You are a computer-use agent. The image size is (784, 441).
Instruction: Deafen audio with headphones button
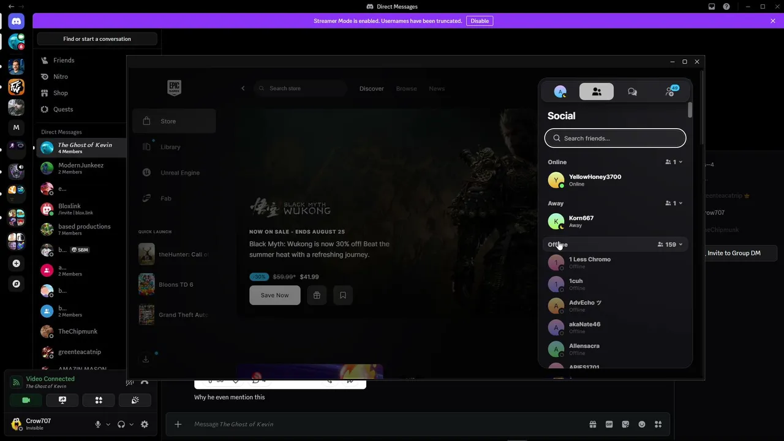tap(121, 424)
